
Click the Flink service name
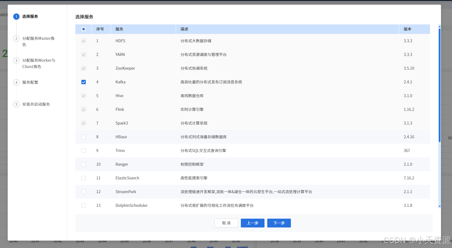(120, 109)
